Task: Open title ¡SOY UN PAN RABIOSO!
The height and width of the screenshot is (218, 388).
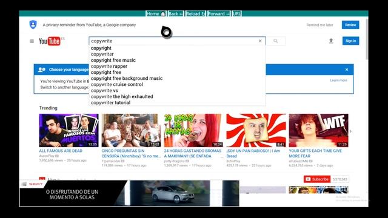Action: pyautogui.click(x=253, y=153)
